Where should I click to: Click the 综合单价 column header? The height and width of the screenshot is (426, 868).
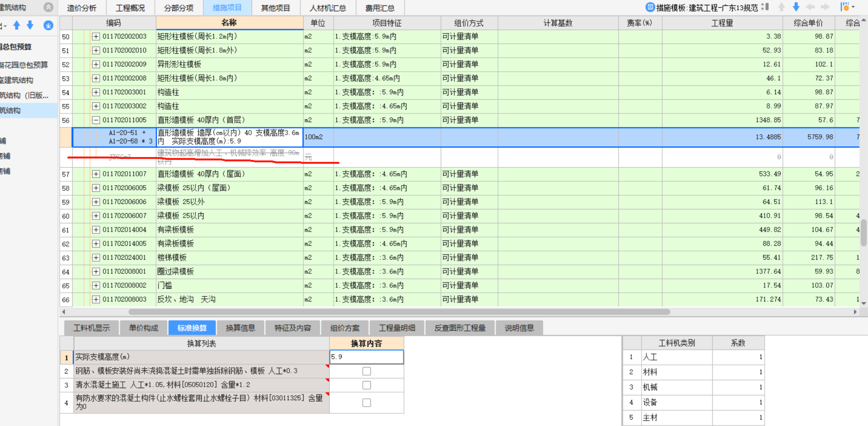point(808,23)
